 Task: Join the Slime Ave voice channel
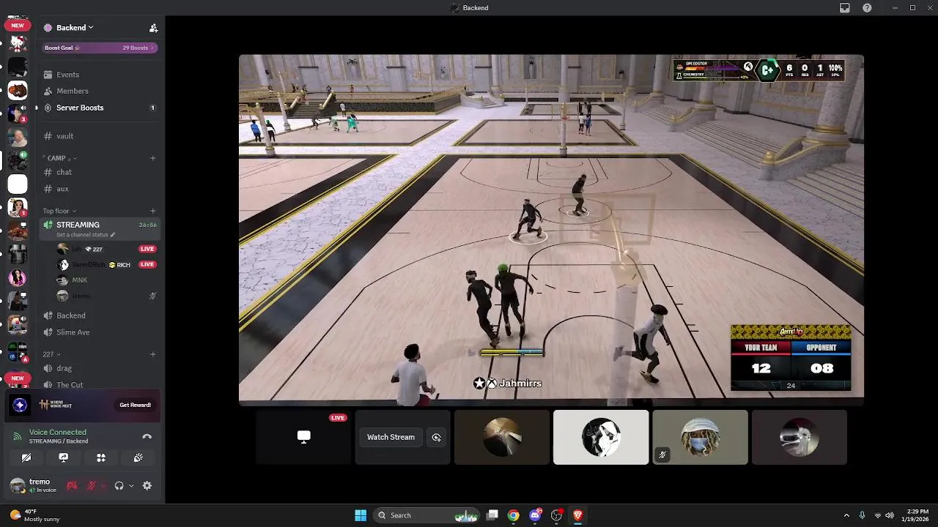click(100, 332)
